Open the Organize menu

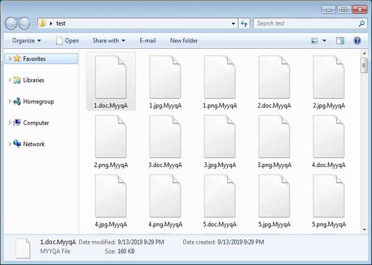27,41
